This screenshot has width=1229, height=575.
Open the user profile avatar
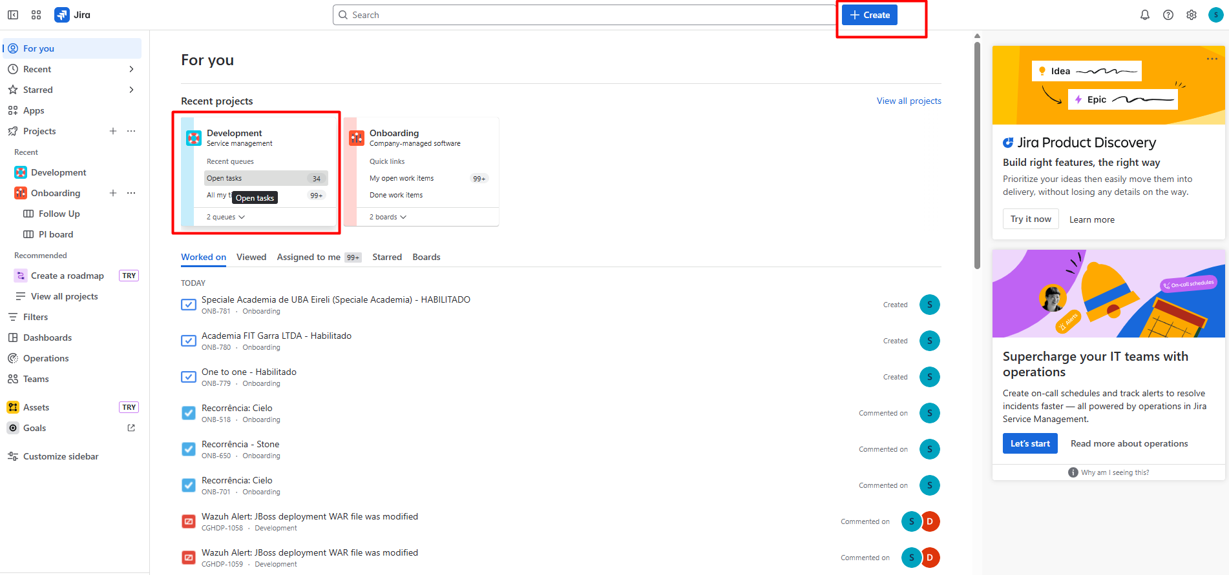tap(1216, 15)
